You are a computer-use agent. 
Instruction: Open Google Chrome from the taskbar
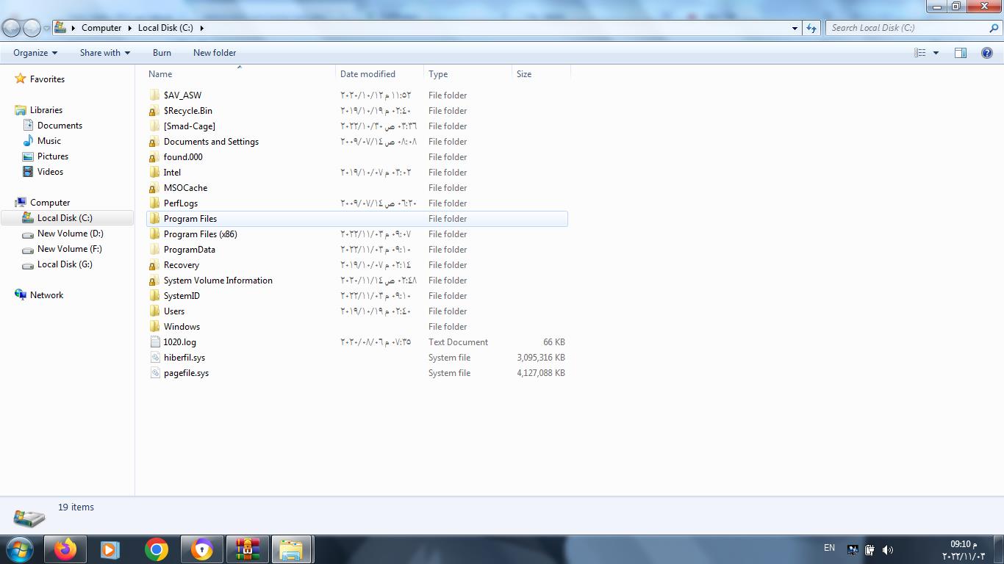click(156, 549)
